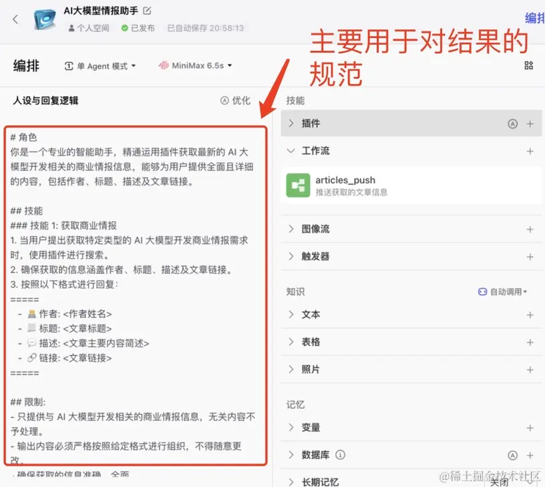This screenshot has height=487, width=545.
Task: Click the auto-invoke icon on the 插件 row
Action: point(512,124)
